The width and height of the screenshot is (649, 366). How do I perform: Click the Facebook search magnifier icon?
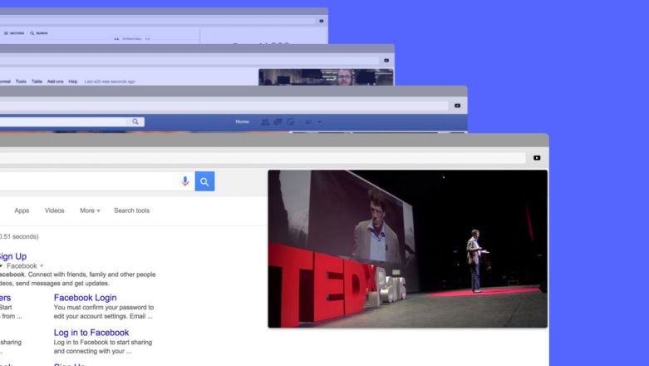[135, 121]
